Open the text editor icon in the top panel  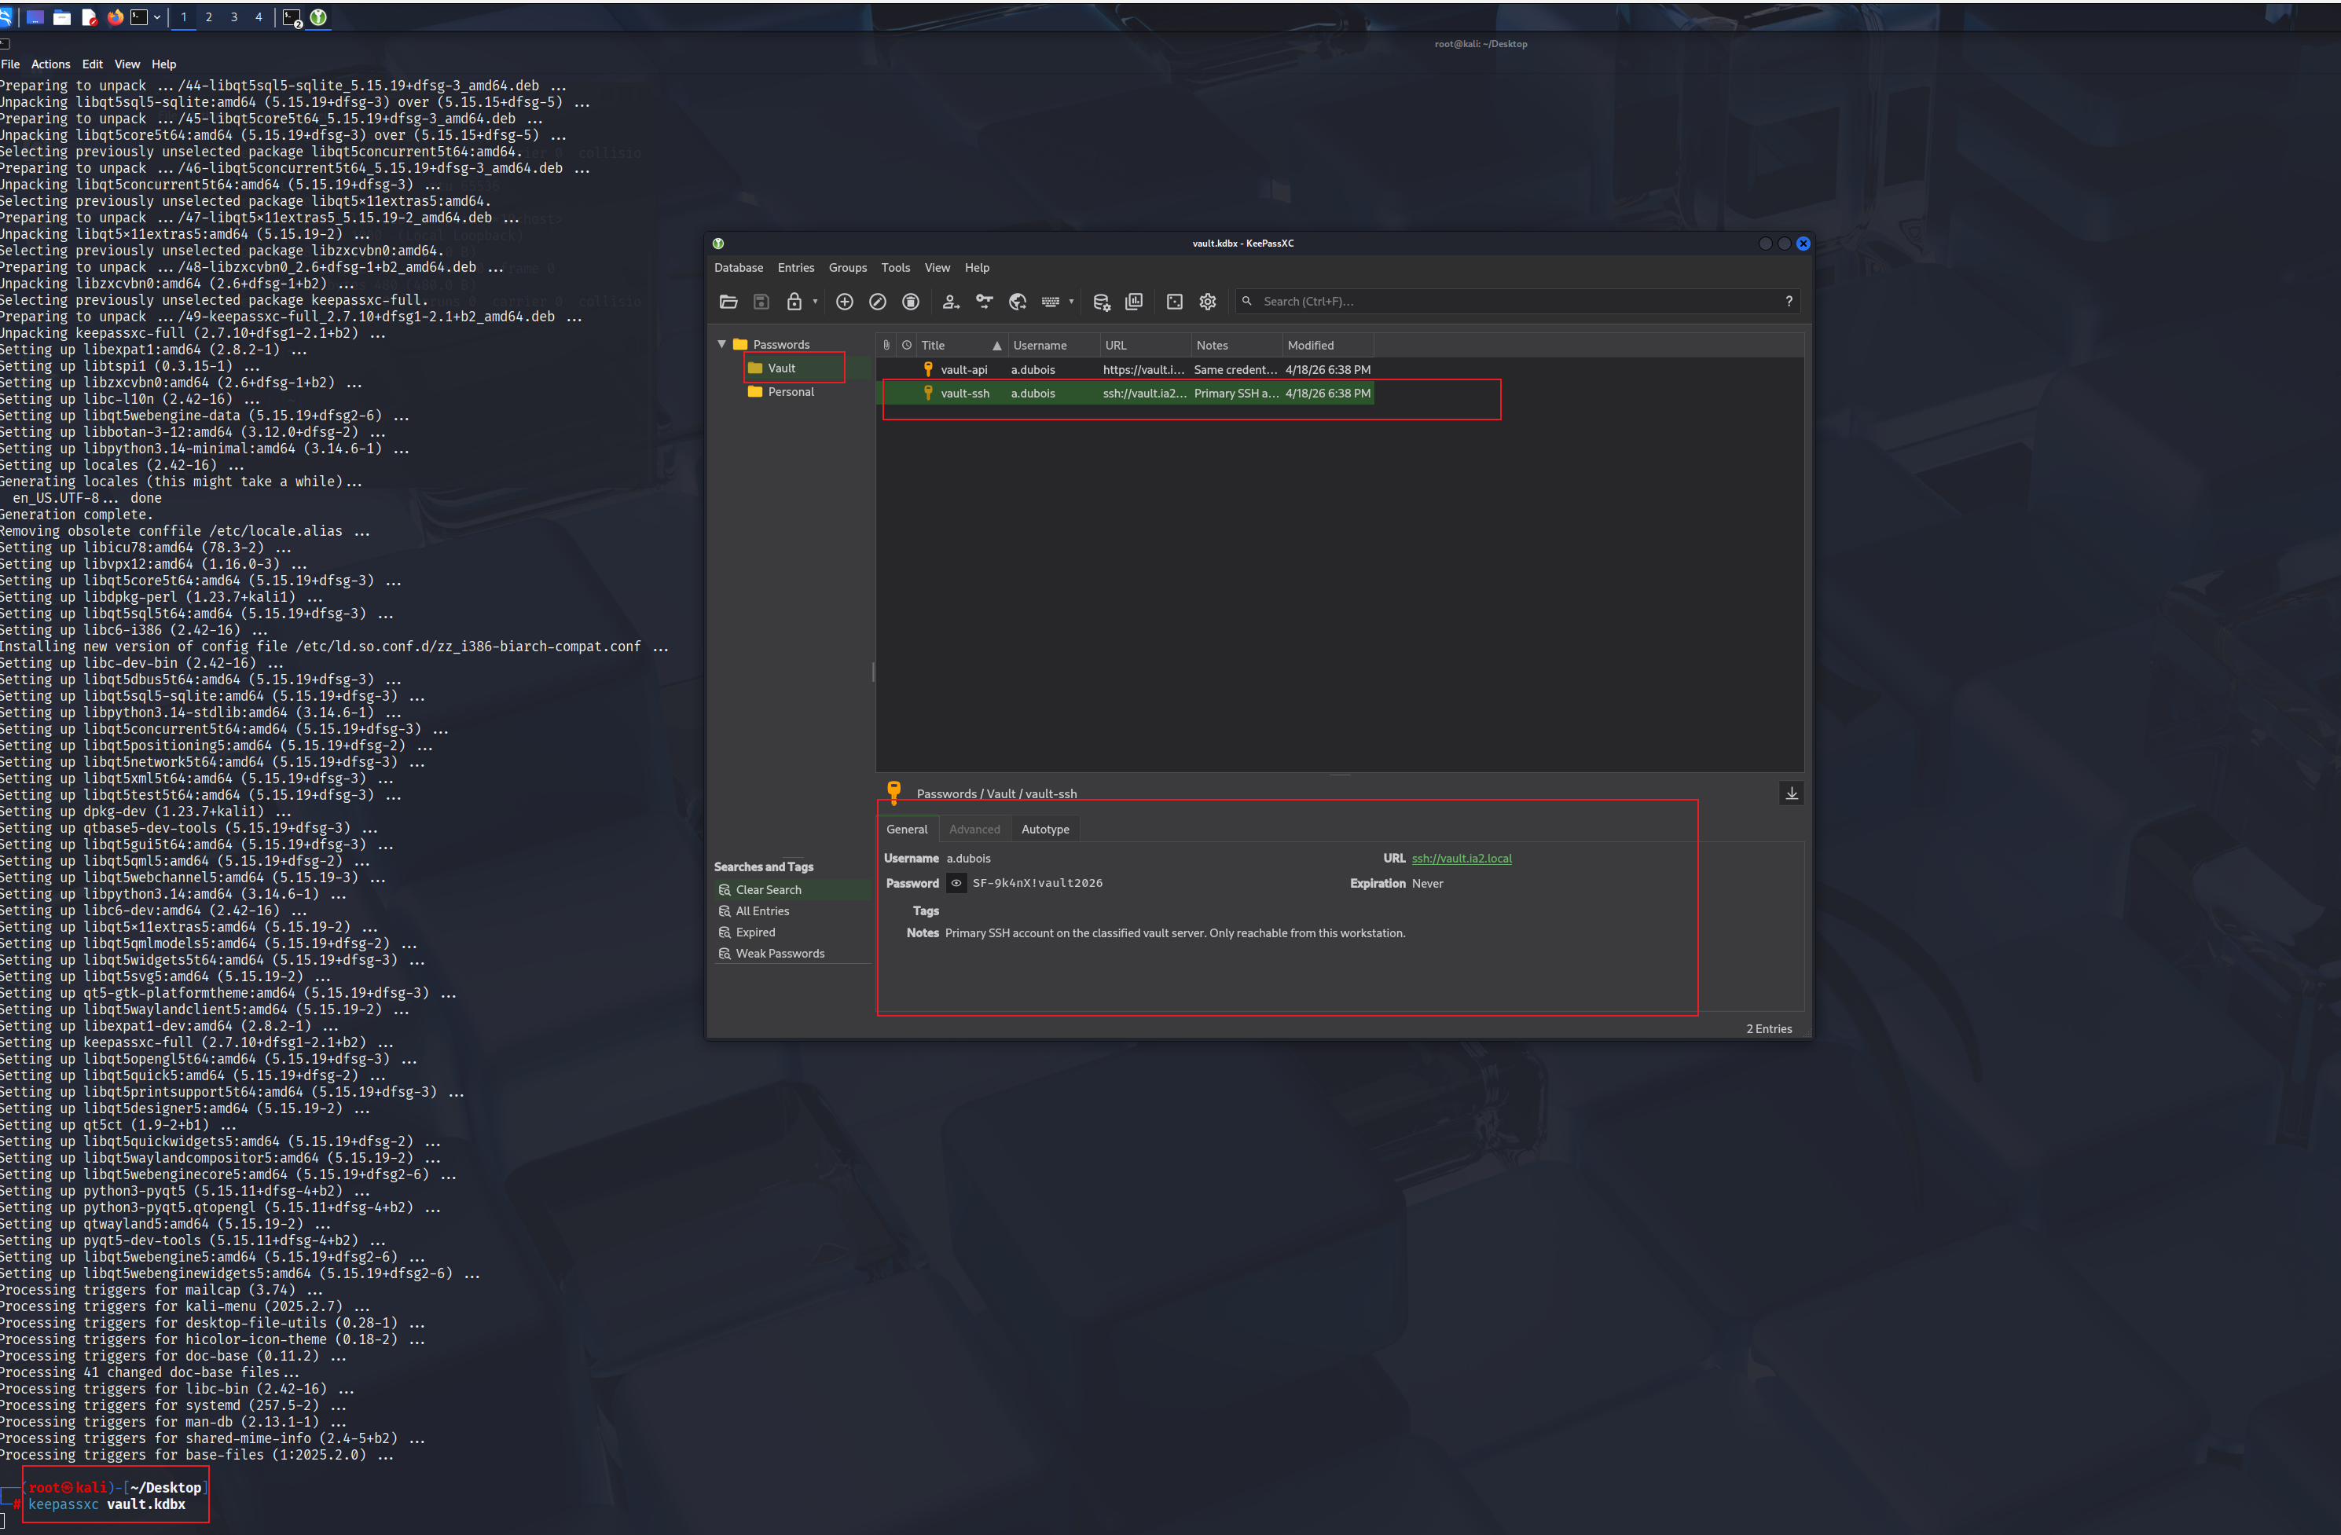click(89, 16)
